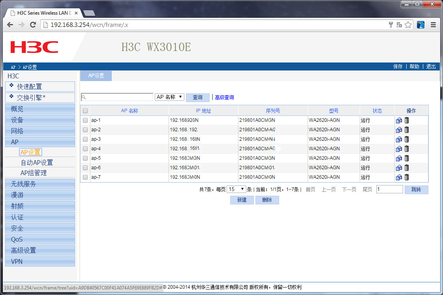Click the edit icon for ap-3
443x295 pixels.
point(399,140)
